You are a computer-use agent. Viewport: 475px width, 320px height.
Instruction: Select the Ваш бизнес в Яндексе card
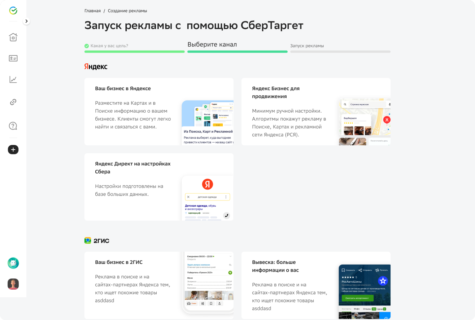(x=159, y=112)
